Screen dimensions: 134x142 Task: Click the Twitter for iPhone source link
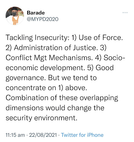point(82,135)
